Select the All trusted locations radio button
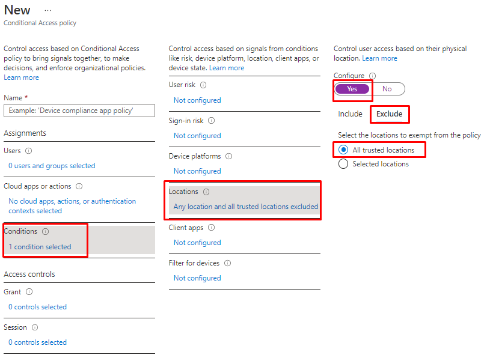Viewport: 493px width, 361px height. click(x=343, y=150)
